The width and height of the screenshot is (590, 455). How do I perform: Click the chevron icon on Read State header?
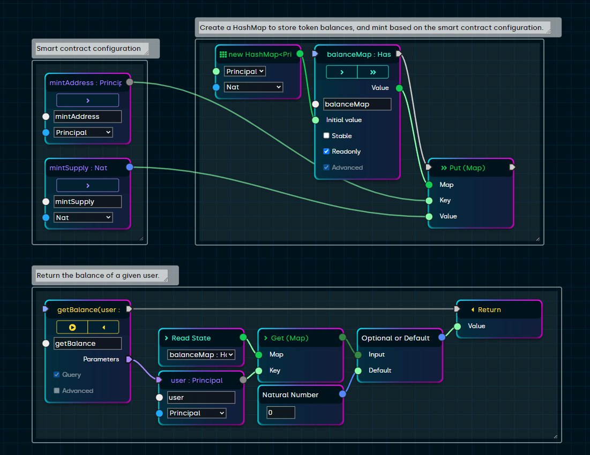tap(166, 338)
